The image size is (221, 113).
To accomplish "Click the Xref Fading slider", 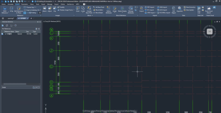I will (33, 13).
